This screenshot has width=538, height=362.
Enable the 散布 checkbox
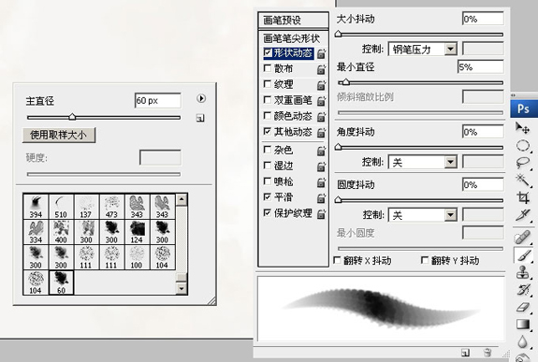point(268,68)
